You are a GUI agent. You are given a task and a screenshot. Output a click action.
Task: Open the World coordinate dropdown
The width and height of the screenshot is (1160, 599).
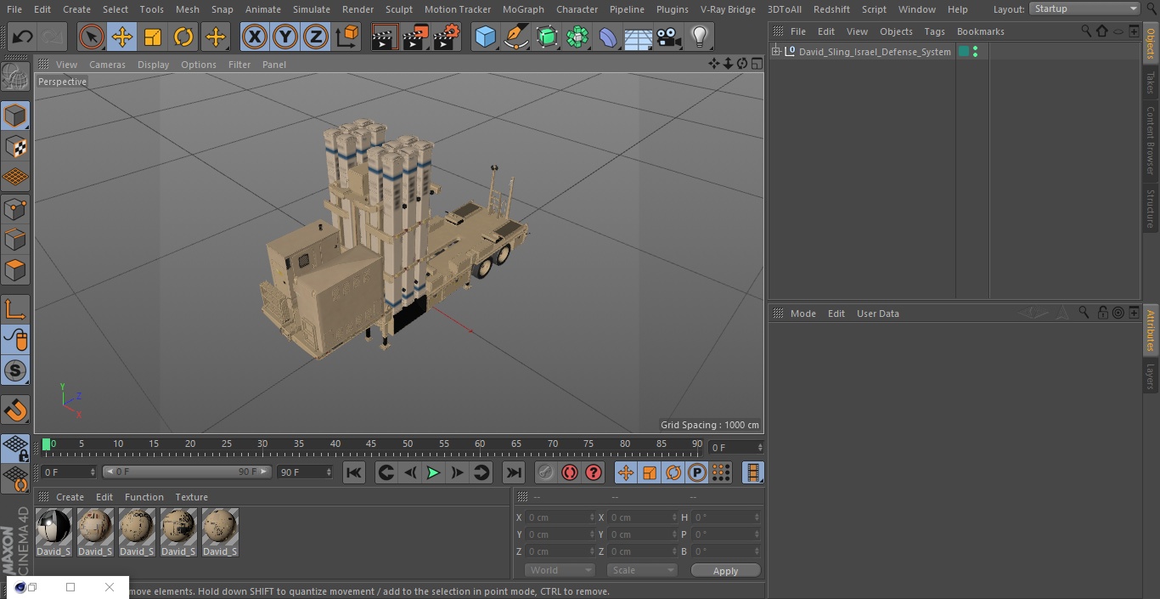tap(560, 570)
